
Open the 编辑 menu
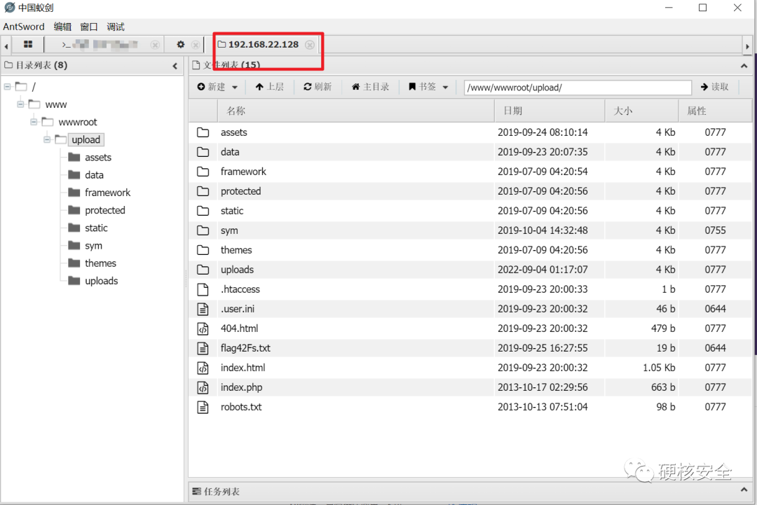(62, 27)
